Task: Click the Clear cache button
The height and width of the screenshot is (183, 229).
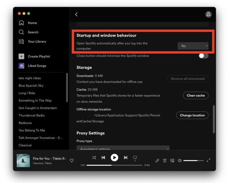Action: [196, 95]
